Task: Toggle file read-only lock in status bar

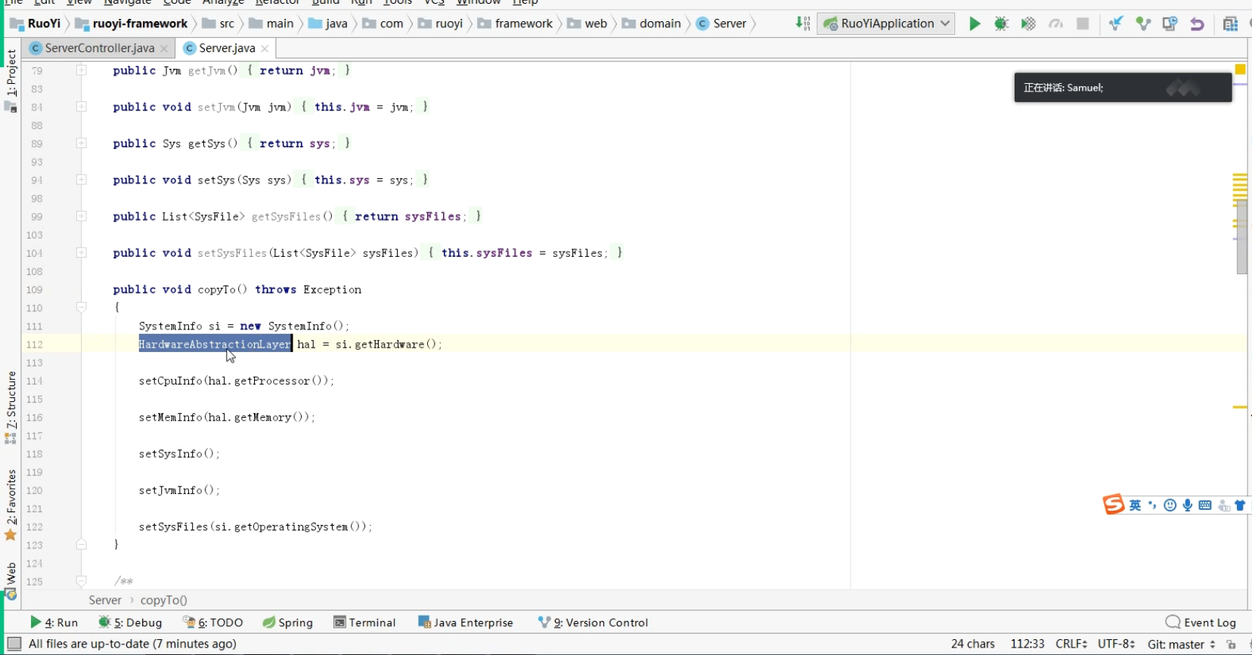Action: pyautogui.click(x=1232, y=644)
